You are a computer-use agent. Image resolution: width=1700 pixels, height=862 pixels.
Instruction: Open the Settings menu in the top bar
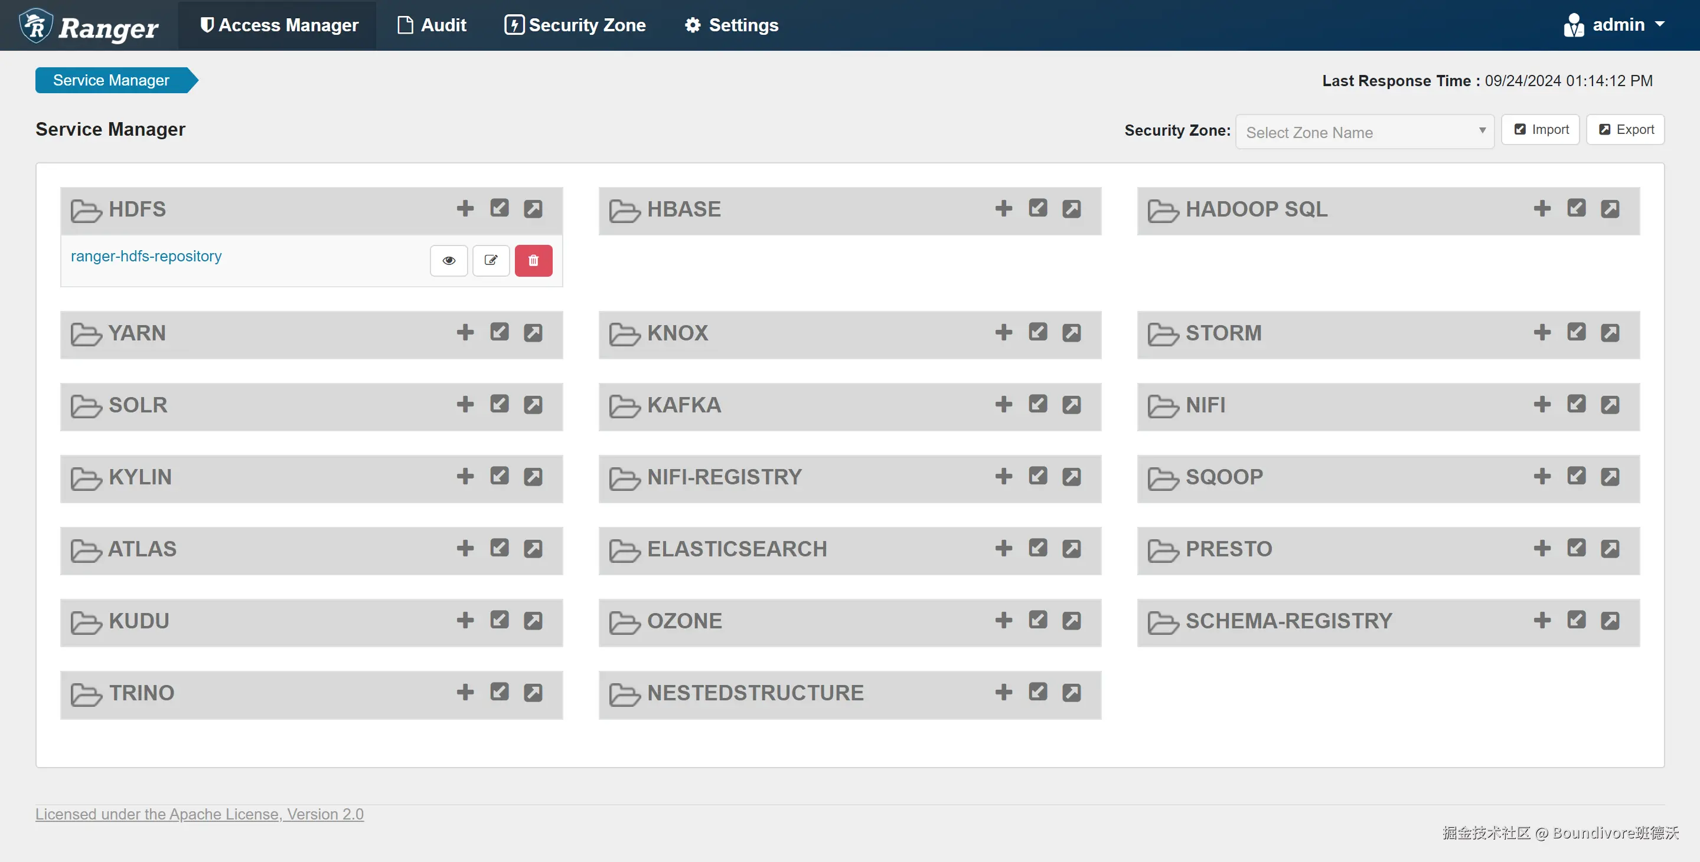pos(731,25)
